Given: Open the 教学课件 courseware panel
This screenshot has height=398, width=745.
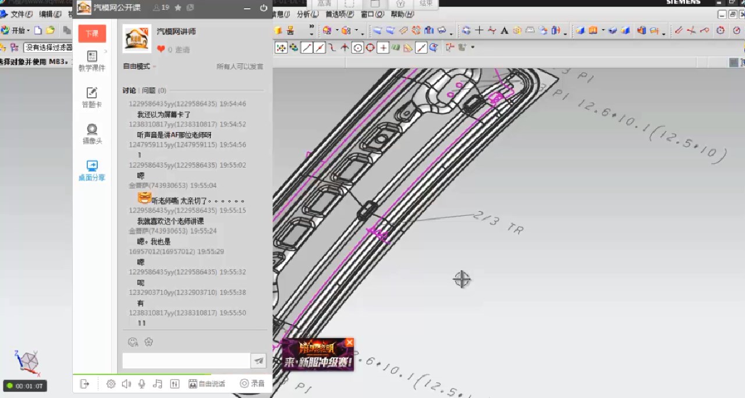Looking at the screenshot, I should point(92,61).
